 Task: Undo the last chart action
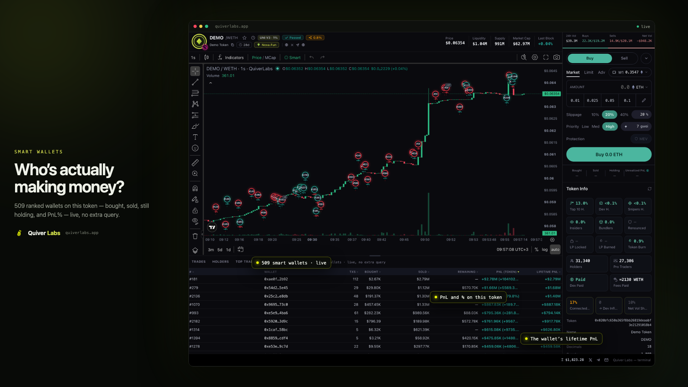click(x=311, y=57)
